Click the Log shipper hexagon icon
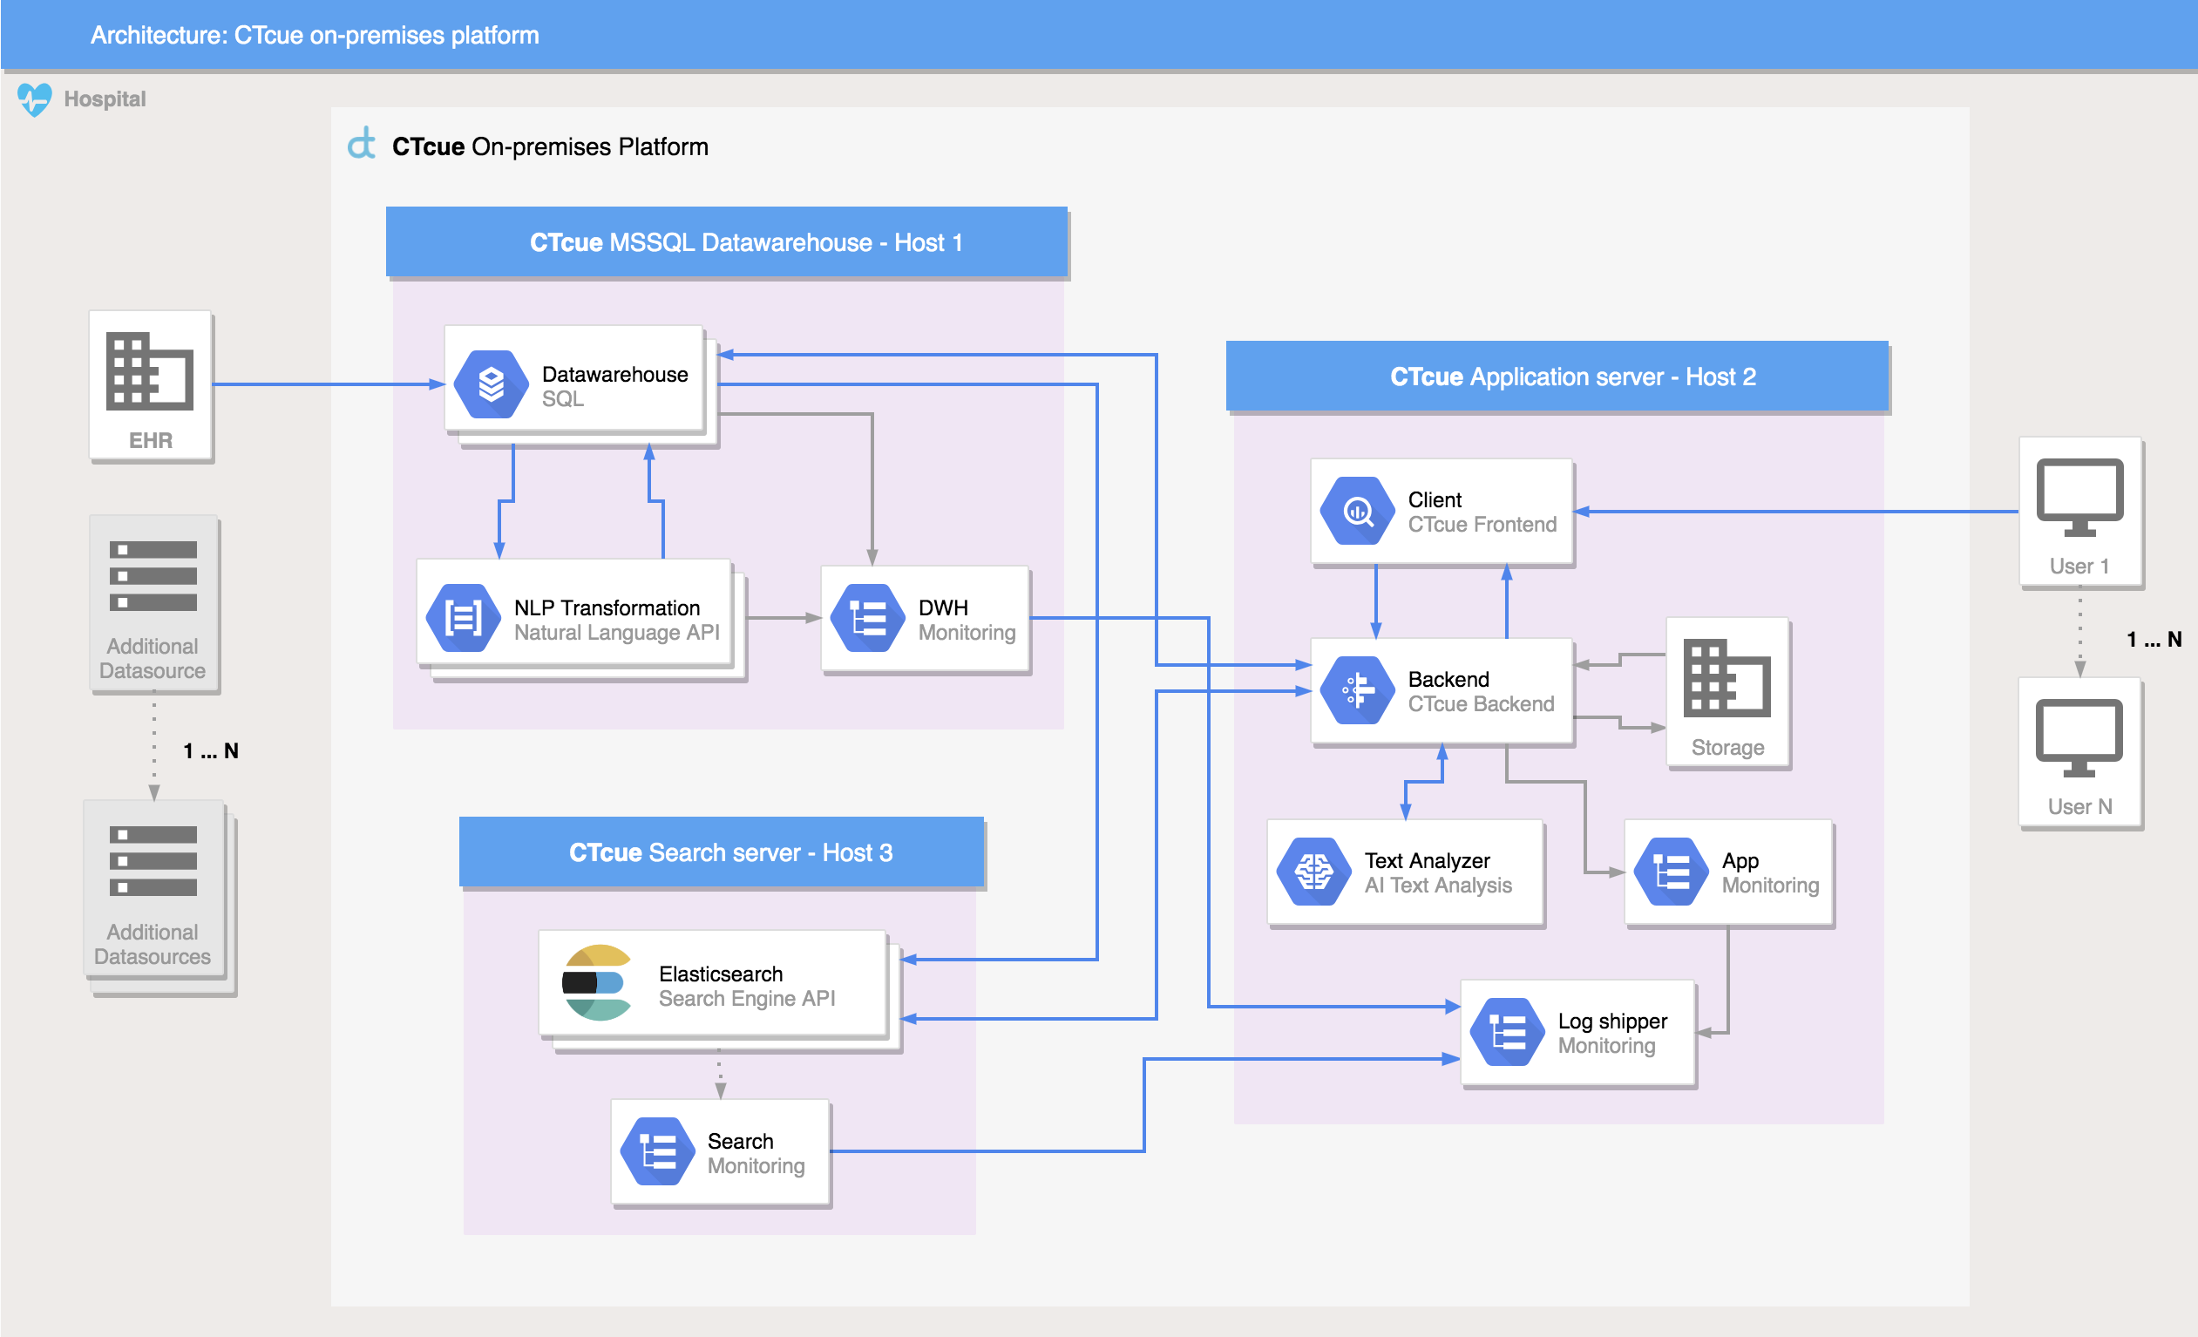Screen dimensions: 2198x1337 (1507, 1032)
